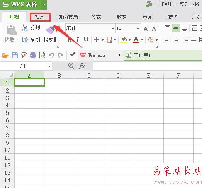202x188 pixels.
Task: Click the clear format eraser icon
Action: click(151, 40)
